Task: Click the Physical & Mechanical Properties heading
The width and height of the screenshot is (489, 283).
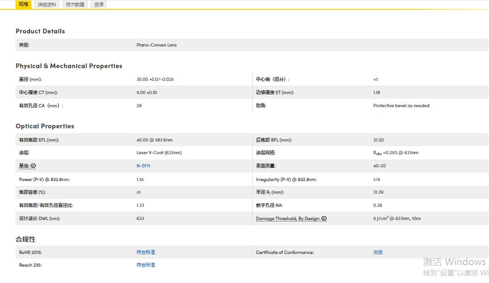Action: tap(69, 66)
